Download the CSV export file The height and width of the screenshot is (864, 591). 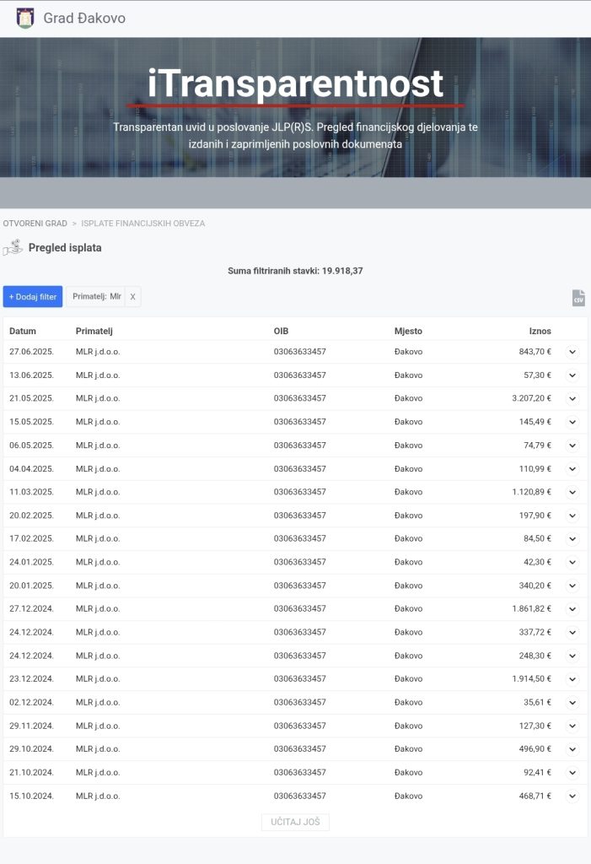pyautogui.click(x=578, y=298)
